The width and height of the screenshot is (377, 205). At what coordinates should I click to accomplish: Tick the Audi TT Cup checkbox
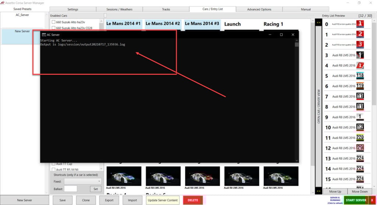pyautogui.click(x=53, y=164)
